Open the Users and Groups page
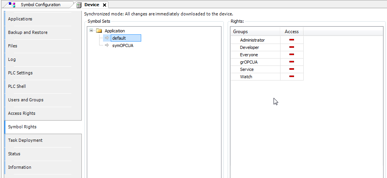Viewport: 387px width, 178px height. pyautogui.click(x=25, y=100)
